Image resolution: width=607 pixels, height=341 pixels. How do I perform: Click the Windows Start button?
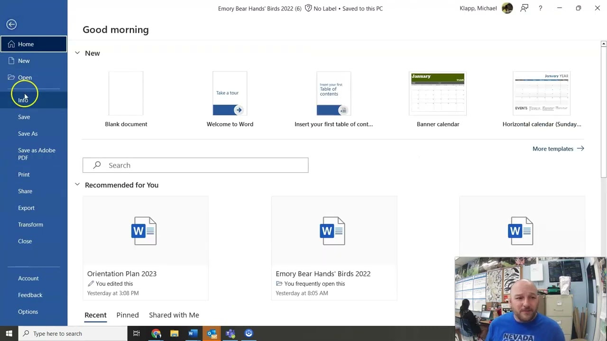click(9, 333)
